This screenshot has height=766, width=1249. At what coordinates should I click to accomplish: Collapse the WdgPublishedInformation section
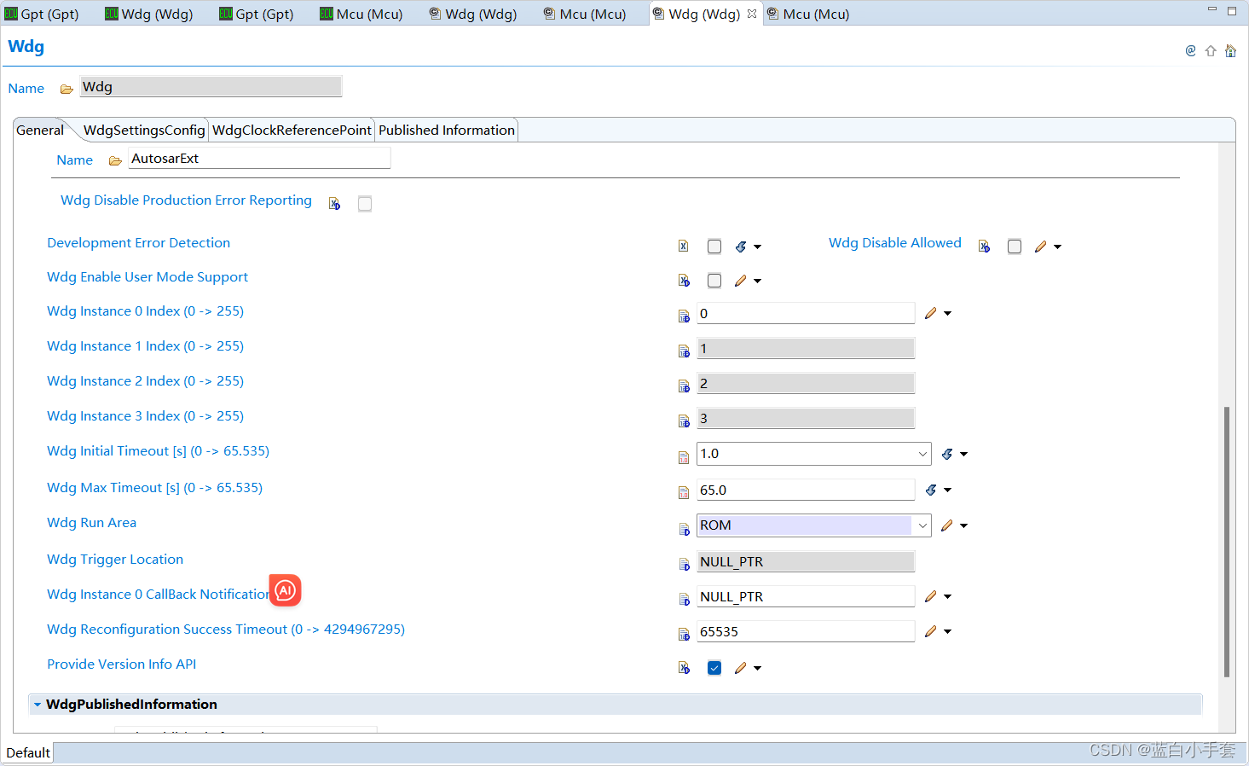(x=38, y=705)
